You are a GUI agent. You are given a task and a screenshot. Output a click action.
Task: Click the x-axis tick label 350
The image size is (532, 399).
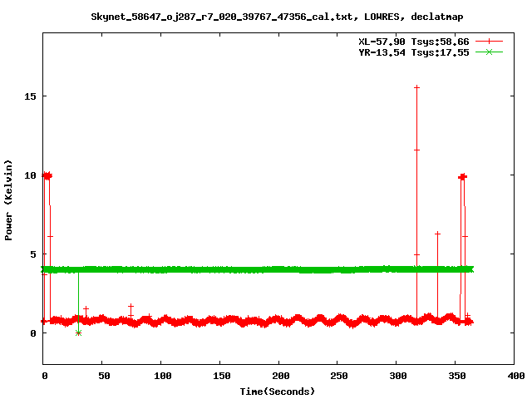pos(457,376)
